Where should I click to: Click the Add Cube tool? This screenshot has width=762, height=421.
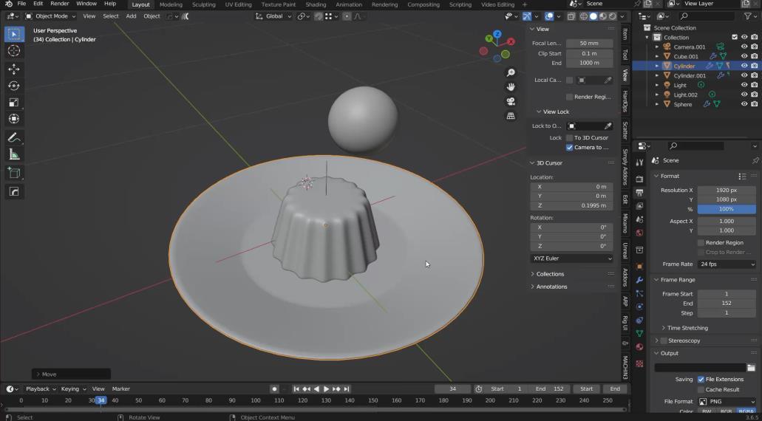(14, 173)
